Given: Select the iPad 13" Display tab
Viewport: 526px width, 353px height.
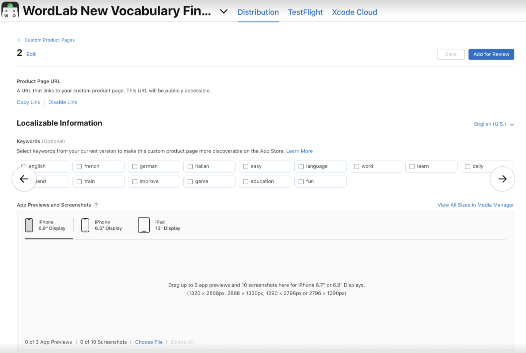Looking at the screenshot, I should [159, 225].
